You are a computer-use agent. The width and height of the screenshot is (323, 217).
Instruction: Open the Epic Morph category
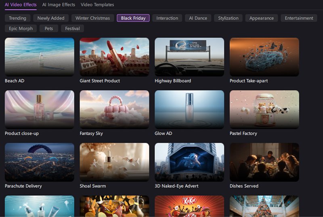coord(21,29)
